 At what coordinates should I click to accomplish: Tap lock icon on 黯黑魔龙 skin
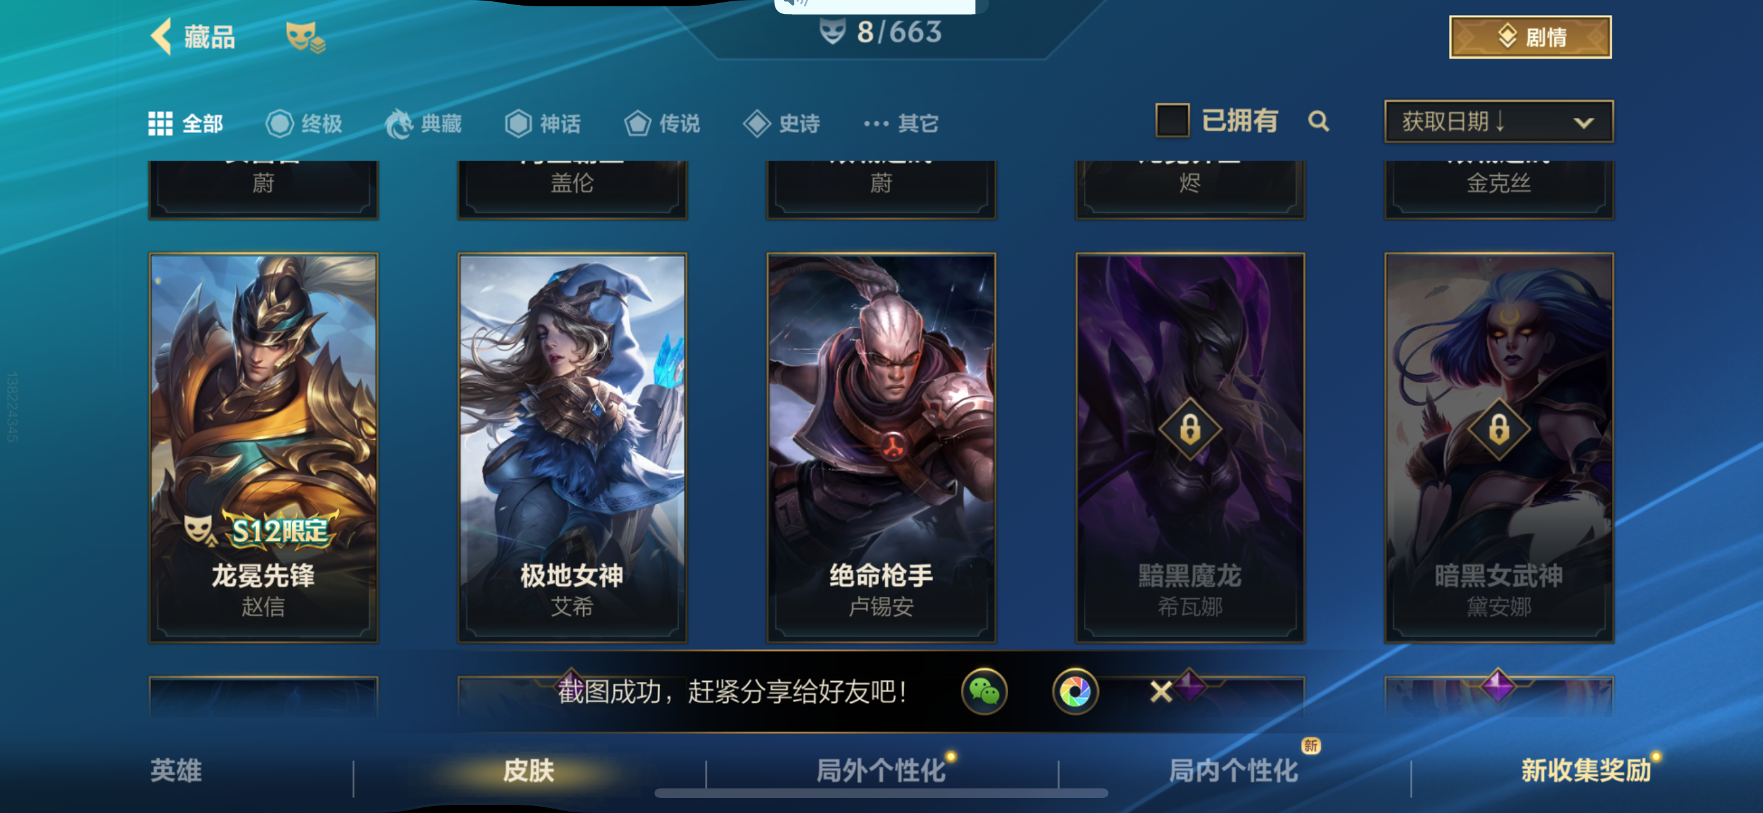point(1190,429)
